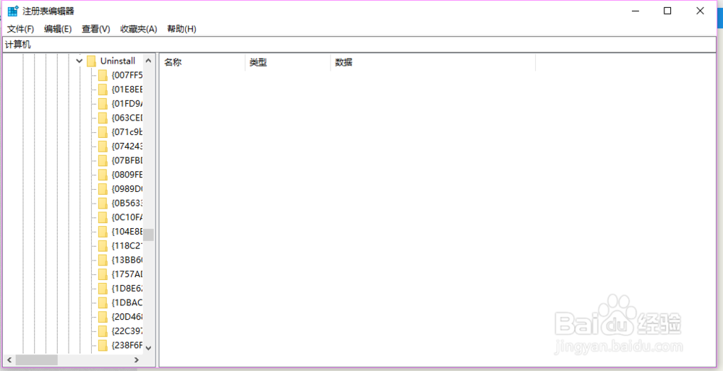The width and height of the screenshot is (723, 371).
Task: Click folder icon of {0809FE key
Action: (x=103, y=175)
